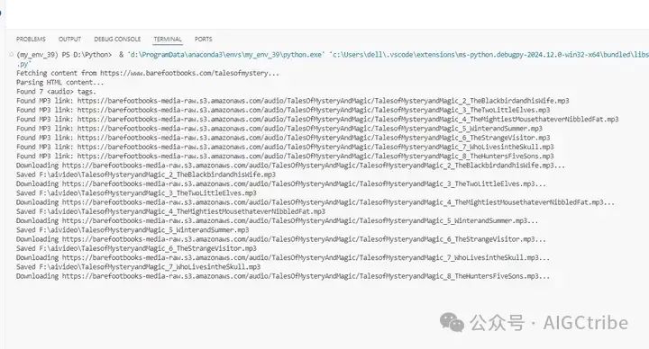Click the Saved path for TheStrangeVisitor.mp3
Viewport: 649px width, 349px height.
coord(148,248)
